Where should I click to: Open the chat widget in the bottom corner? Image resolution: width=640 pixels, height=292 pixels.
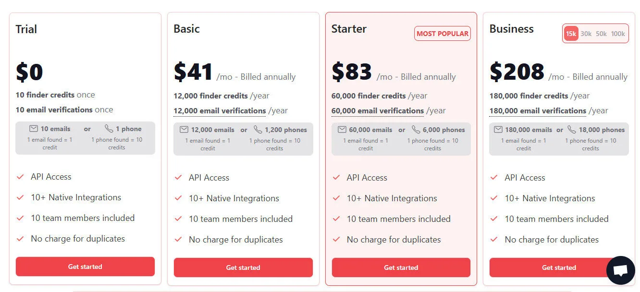point(620,270)
